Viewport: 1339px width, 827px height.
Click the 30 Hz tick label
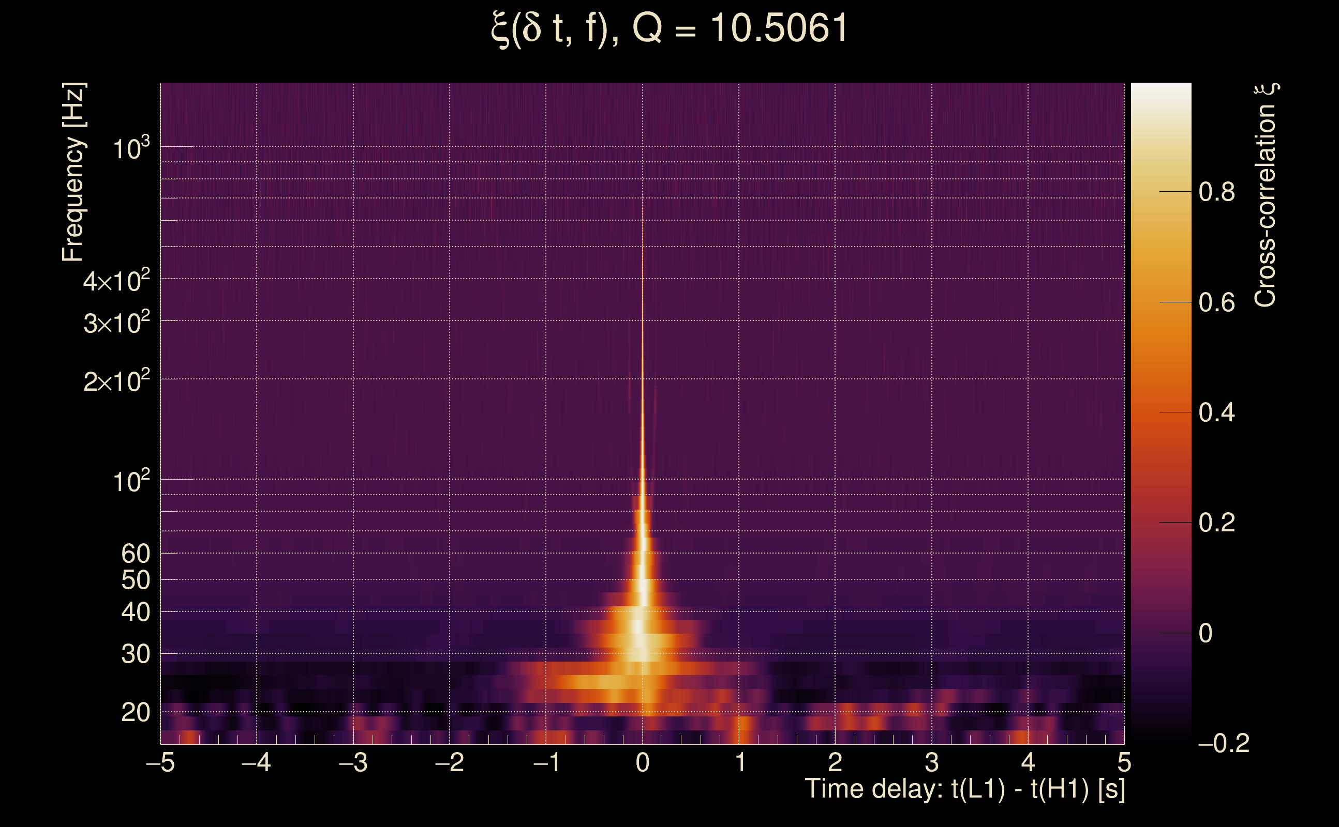coord(135,654)
